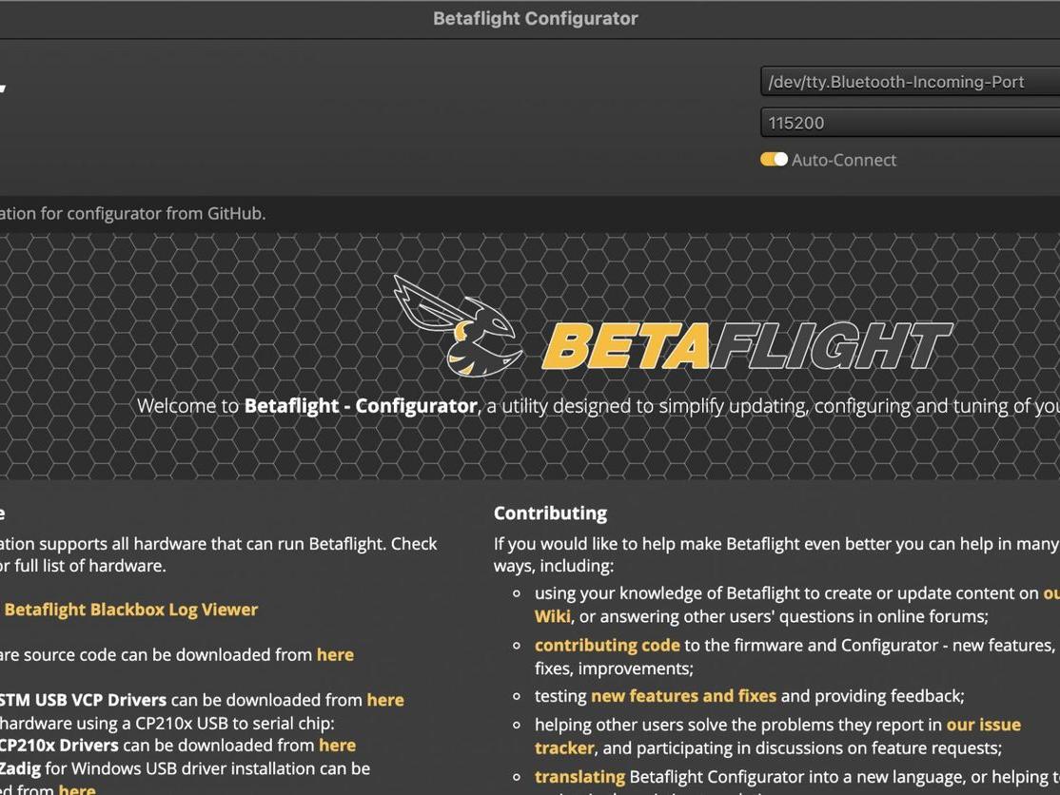Follow the 'contributing code' link
This screenshot has height=795, width=1060.
(607, 645)
